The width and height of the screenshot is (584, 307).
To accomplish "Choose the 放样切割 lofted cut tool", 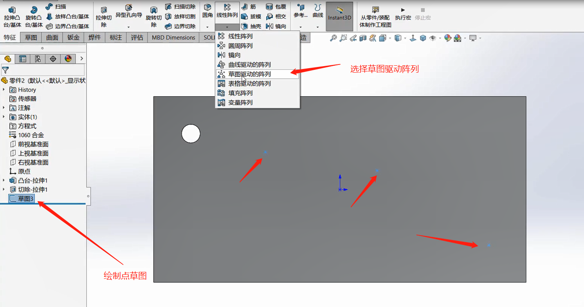I will (180, 16).
